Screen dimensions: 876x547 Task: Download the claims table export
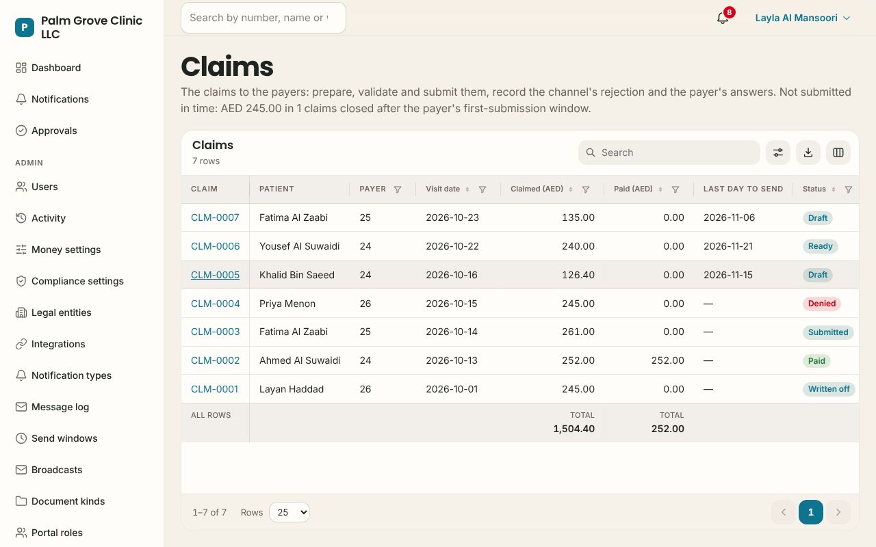coord(808,152)
